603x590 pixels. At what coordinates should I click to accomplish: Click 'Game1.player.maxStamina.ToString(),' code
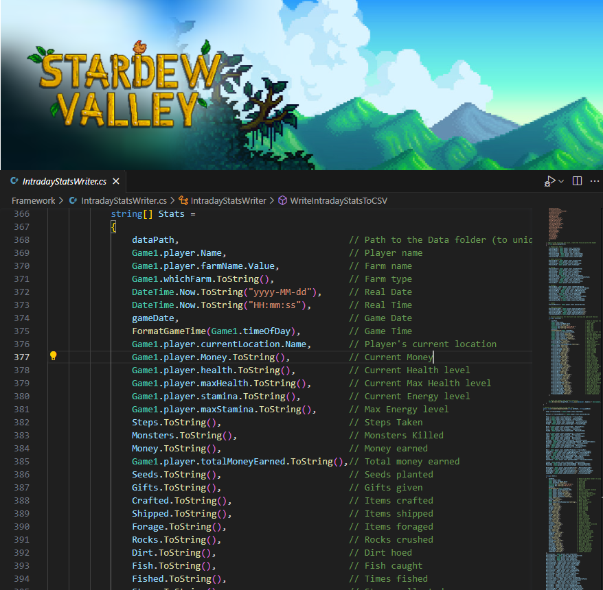[224, 410]
